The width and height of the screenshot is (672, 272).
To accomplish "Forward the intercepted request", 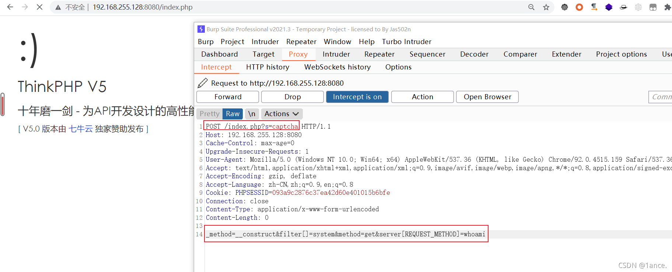I will [x=228, y=97].
